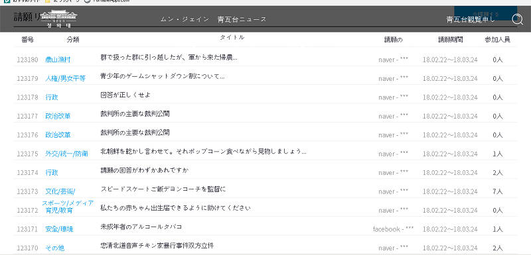531x255 pixels.
Task: Click petition number 123175
Action: pyautogui.click(x=27, y=154)
